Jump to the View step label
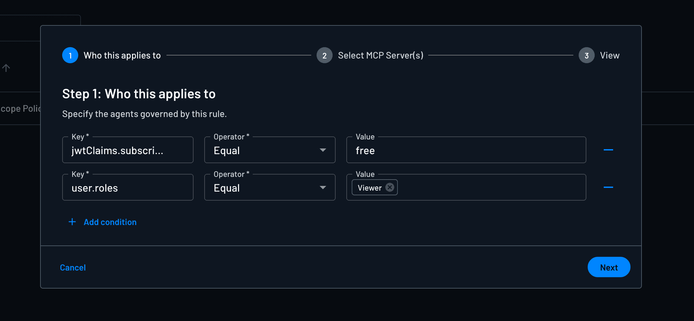Screen dimensions: 694x321 pos(609,56)
